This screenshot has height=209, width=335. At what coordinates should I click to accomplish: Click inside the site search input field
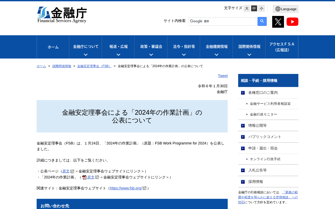(x=222, y=21)
